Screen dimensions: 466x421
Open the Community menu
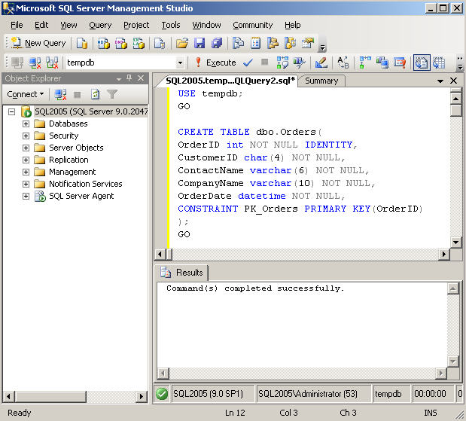(x=252, y=26)
